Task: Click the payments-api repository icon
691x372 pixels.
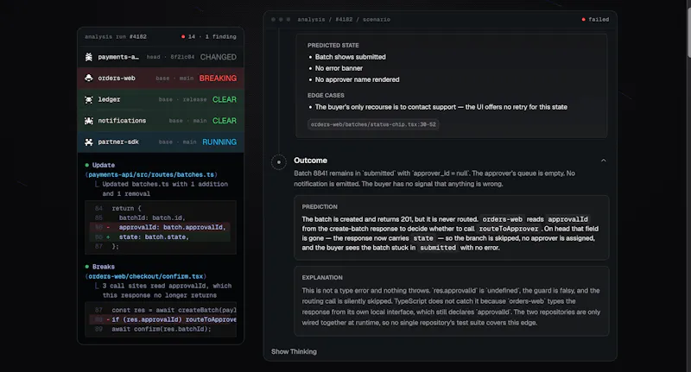Action: [89, 57]
